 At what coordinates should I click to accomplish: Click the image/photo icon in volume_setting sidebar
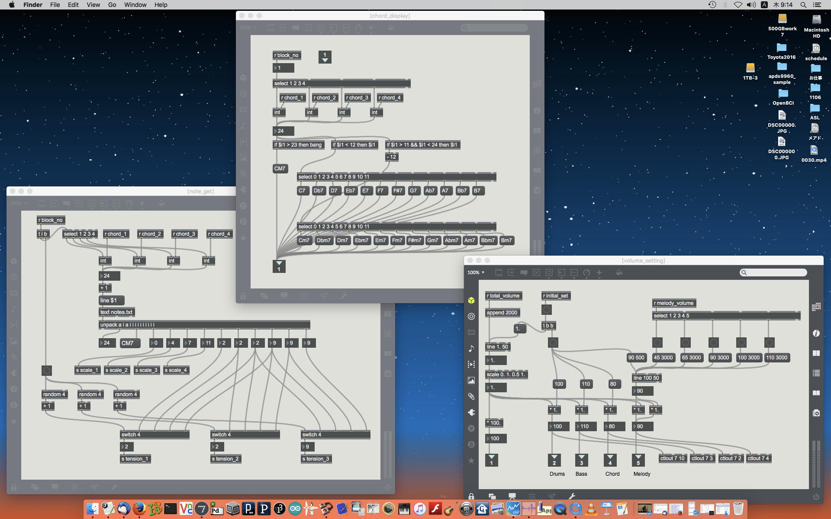click(472, 380)
